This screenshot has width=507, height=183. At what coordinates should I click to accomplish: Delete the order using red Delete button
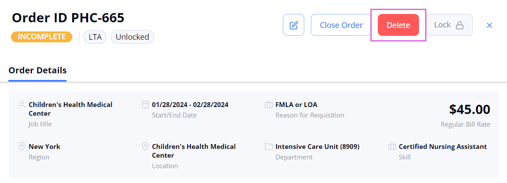pos(398,25)
